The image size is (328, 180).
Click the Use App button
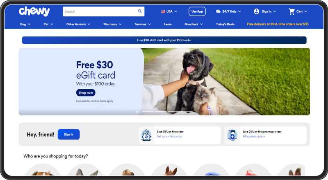coord(197,11)
